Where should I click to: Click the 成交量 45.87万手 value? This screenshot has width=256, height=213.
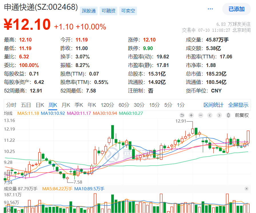coord(217,40)
